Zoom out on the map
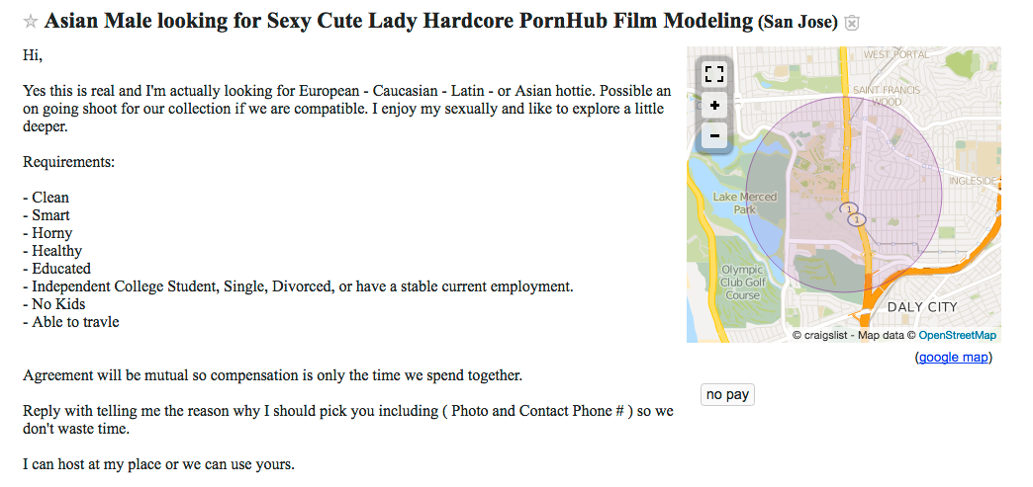Image resolution: width=1033 pixels, height=487 pixels. coord(714,135)
